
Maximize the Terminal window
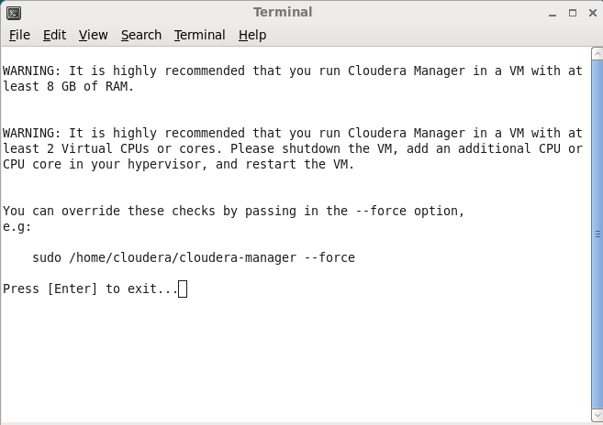point(573,13)
